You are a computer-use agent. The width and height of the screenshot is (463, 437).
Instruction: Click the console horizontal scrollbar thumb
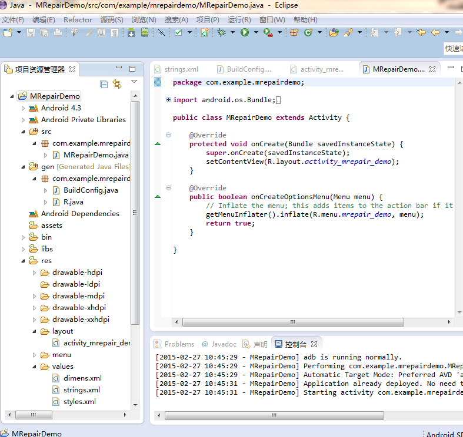274,415
